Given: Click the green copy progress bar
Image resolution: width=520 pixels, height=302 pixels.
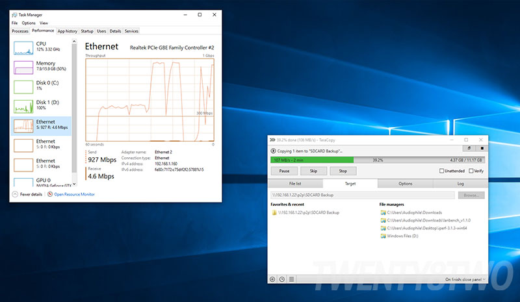Looking at the screenshot, I should tap(312, 160).
